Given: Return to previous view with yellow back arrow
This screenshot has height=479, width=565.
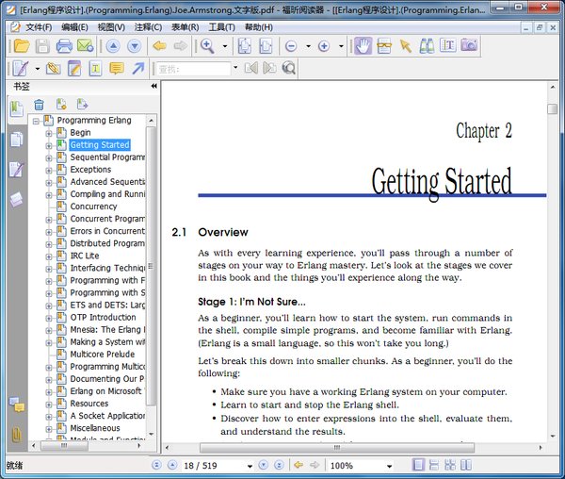Looking at the screenshot, I should [x=159, y=46].
